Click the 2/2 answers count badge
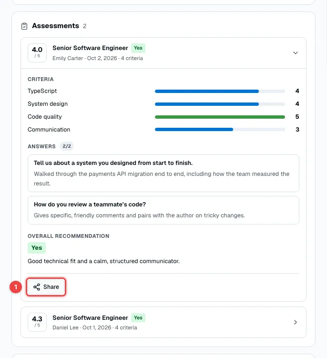The height and width of the screenshot is (358, 327). pos(67,146)
